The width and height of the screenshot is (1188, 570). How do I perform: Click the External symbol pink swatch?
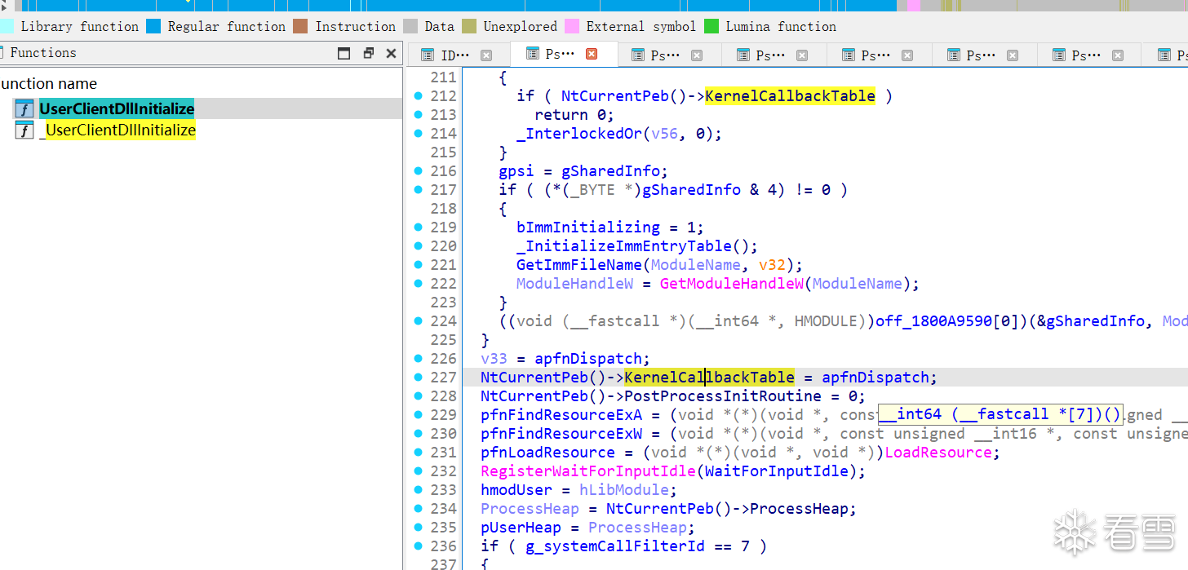[572, 26]
